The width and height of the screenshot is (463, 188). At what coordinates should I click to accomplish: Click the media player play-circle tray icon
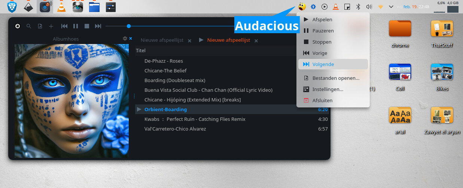point(325,7)
